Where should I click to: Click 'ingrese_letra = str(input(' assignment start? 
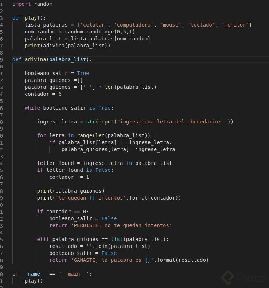pos(77,122)
